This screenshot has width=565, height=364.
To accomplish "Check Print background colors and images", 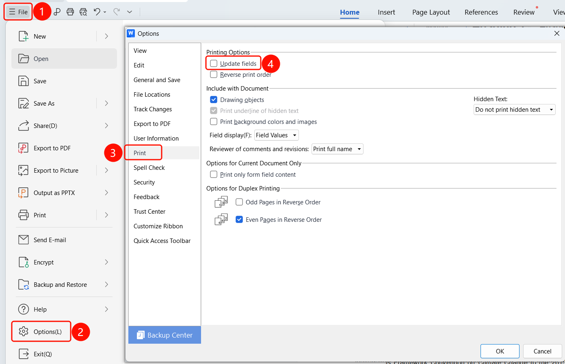I will [x=214, y=121].
